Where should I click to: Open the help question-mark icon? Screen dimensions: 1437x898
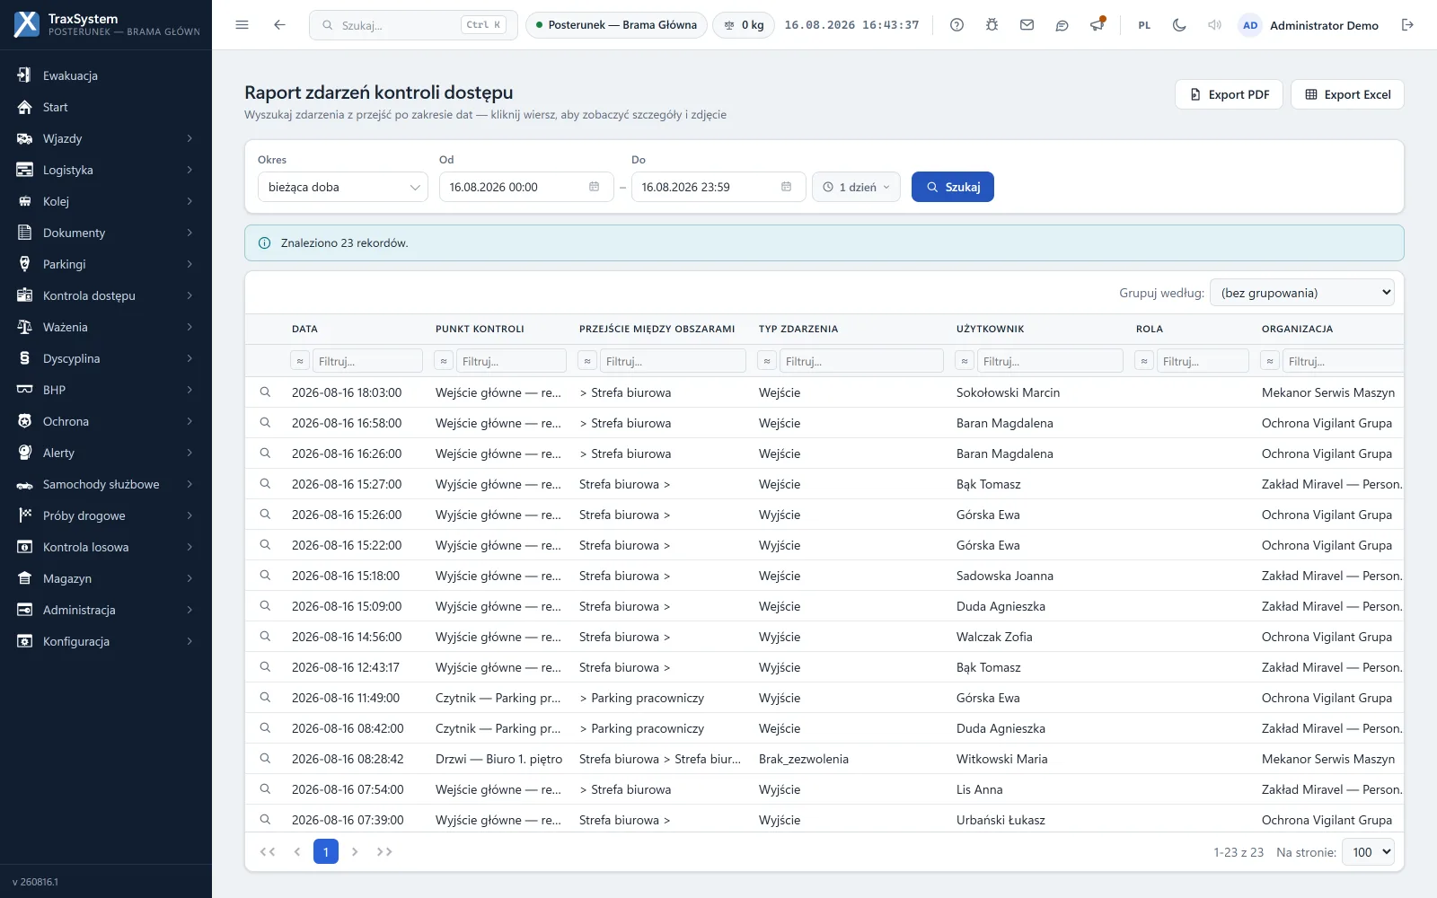pos(957,25)
